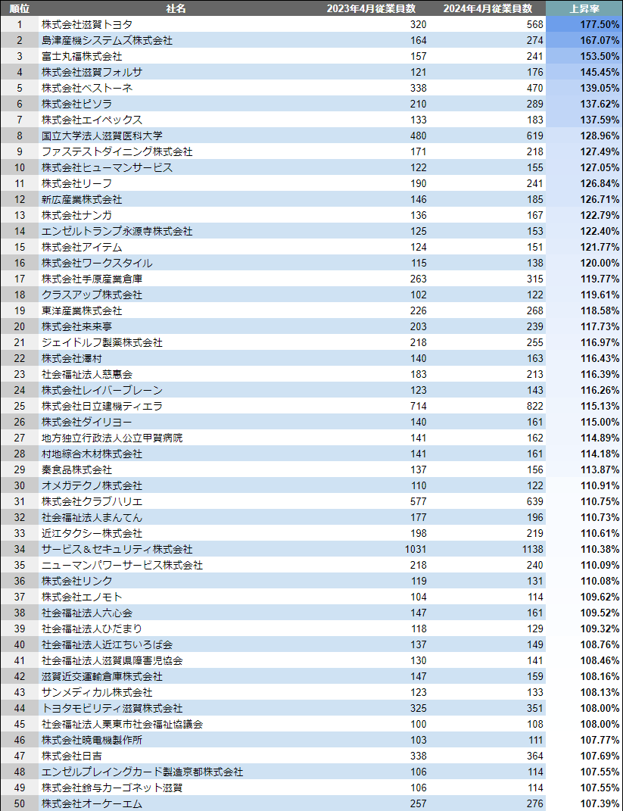Screen dimensions: 623x811
Task: Select 株式会社ベストーネ cell
Action: pyautogui.click(x=176, y=88)
